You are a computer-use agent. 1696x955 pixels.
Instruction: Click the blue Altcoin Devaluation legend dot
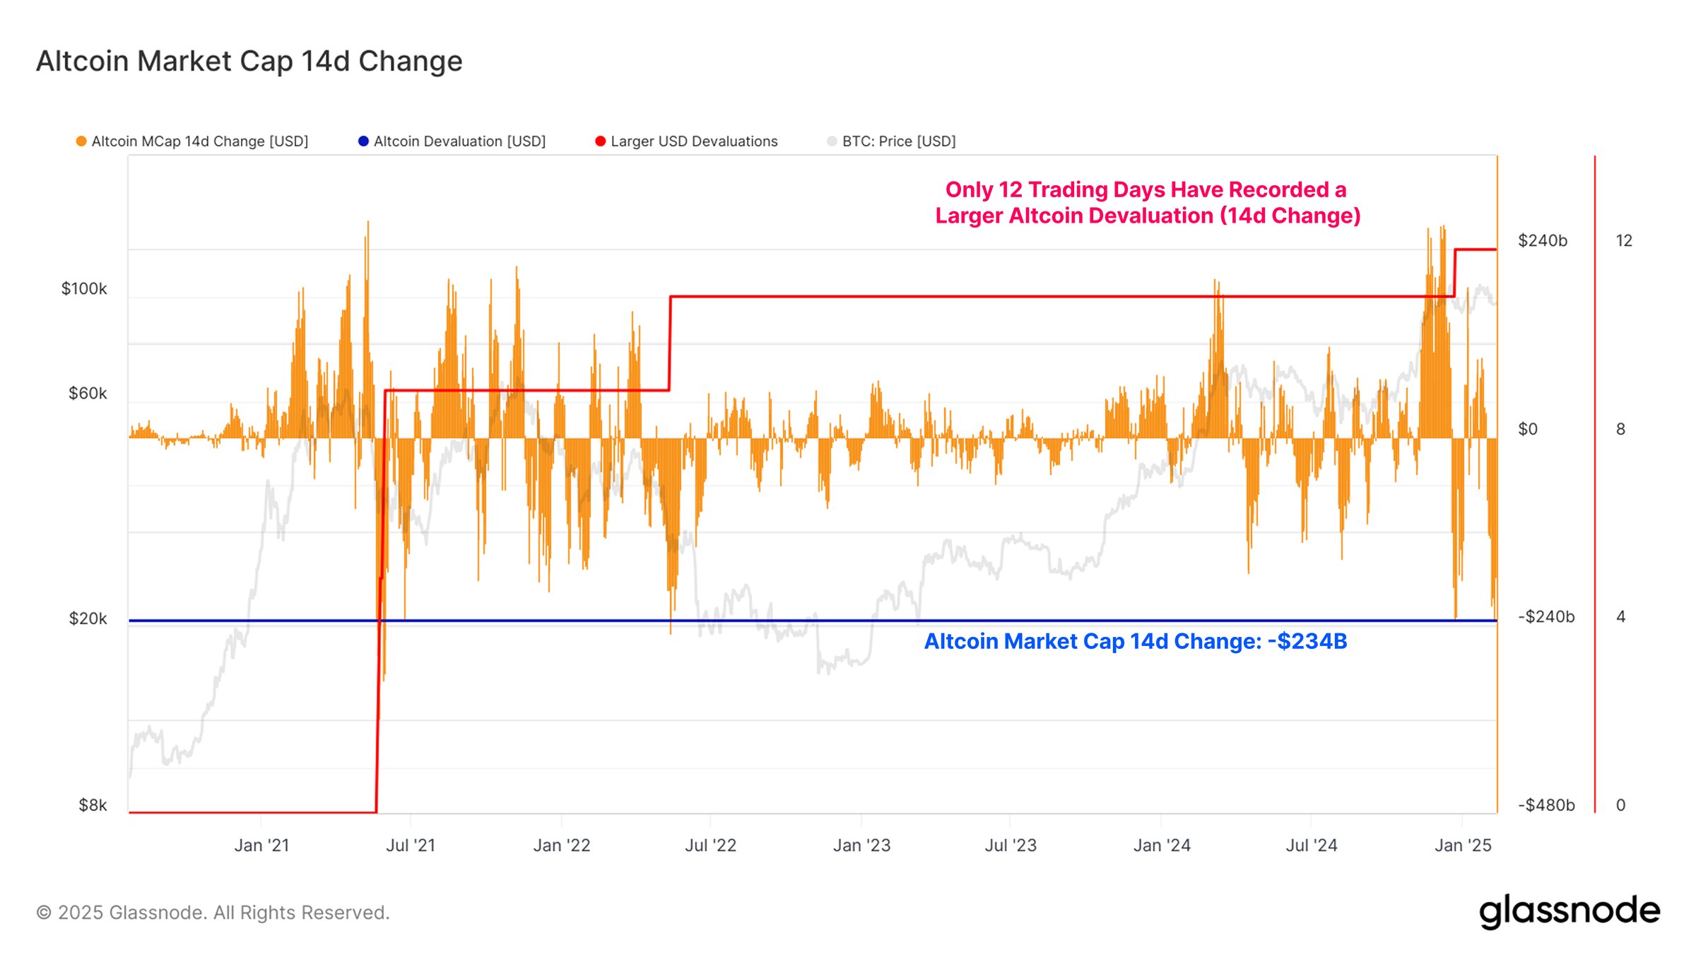click(x=363, y=141)
